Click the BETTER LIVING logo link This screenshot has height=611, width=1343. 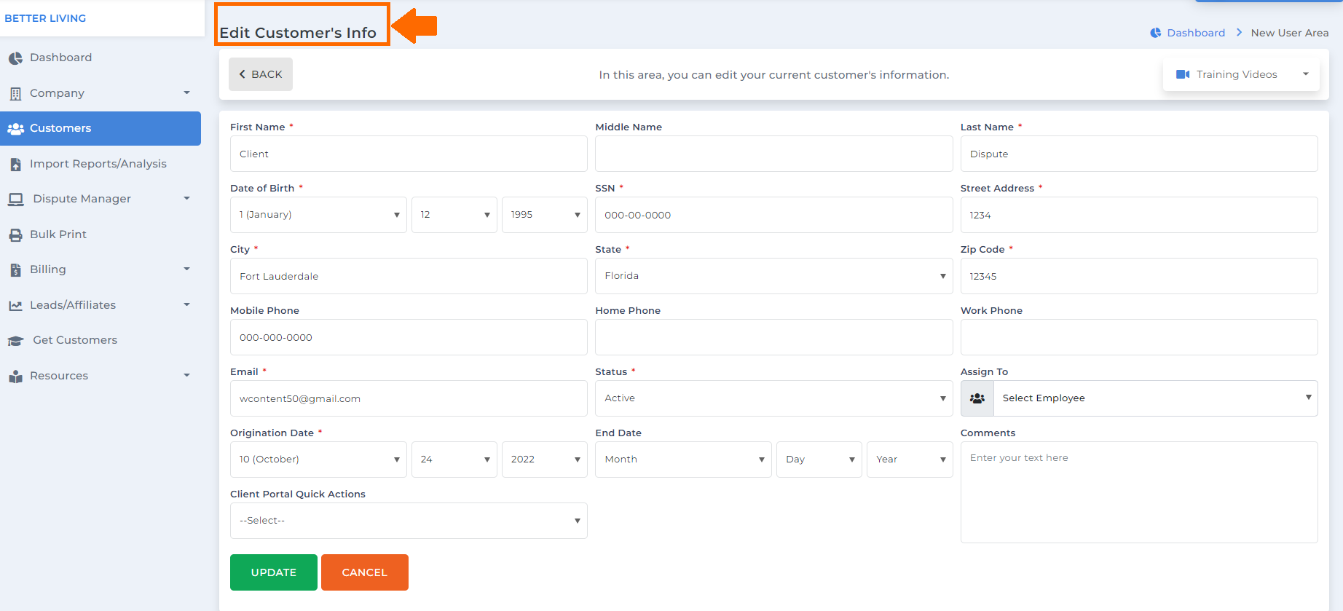pyautogui.click(x=45, y=18)
